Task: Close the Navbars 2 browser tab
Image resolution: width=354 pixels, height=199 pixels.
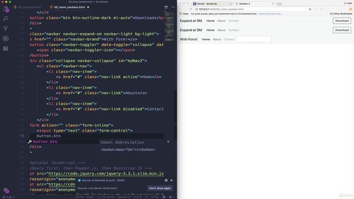Action: (273, 4)
